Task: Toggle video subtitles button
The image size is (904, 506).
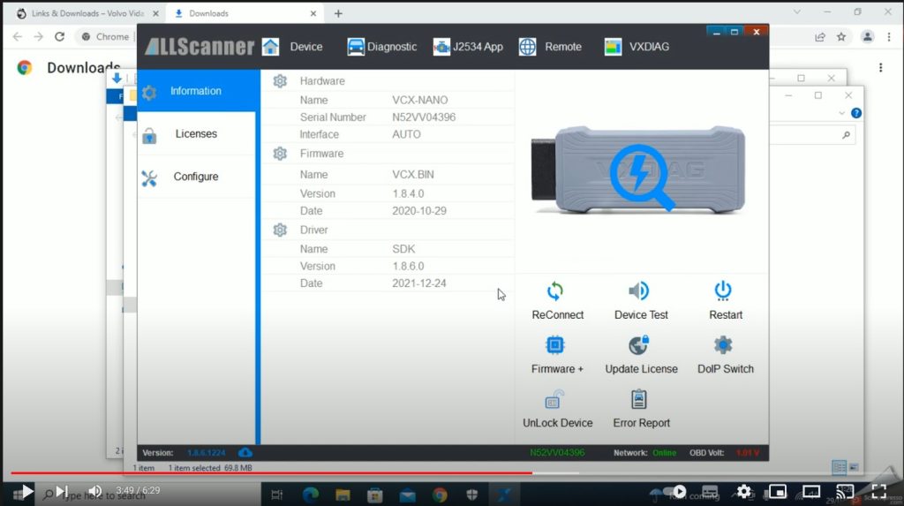Action: [x=710, y=492]
